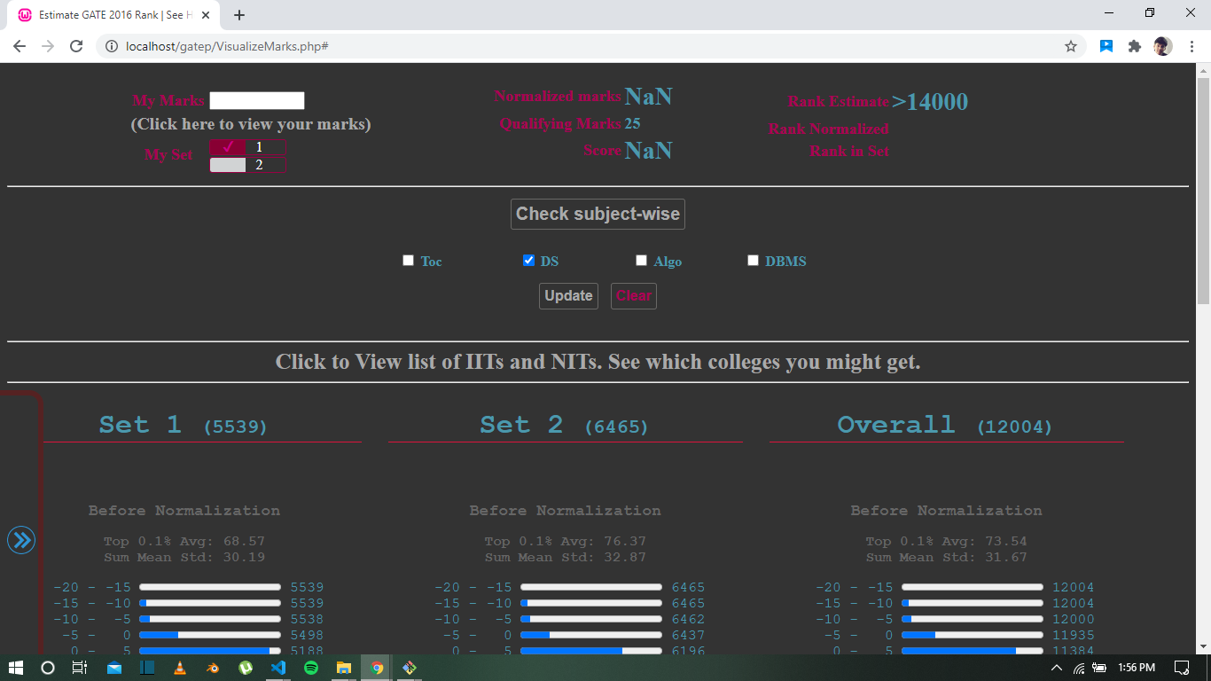The width and height of the screenshot is (1211, 681).
Task: Launch Visual Studio Code from the taskbar
Action: [278, 668]
